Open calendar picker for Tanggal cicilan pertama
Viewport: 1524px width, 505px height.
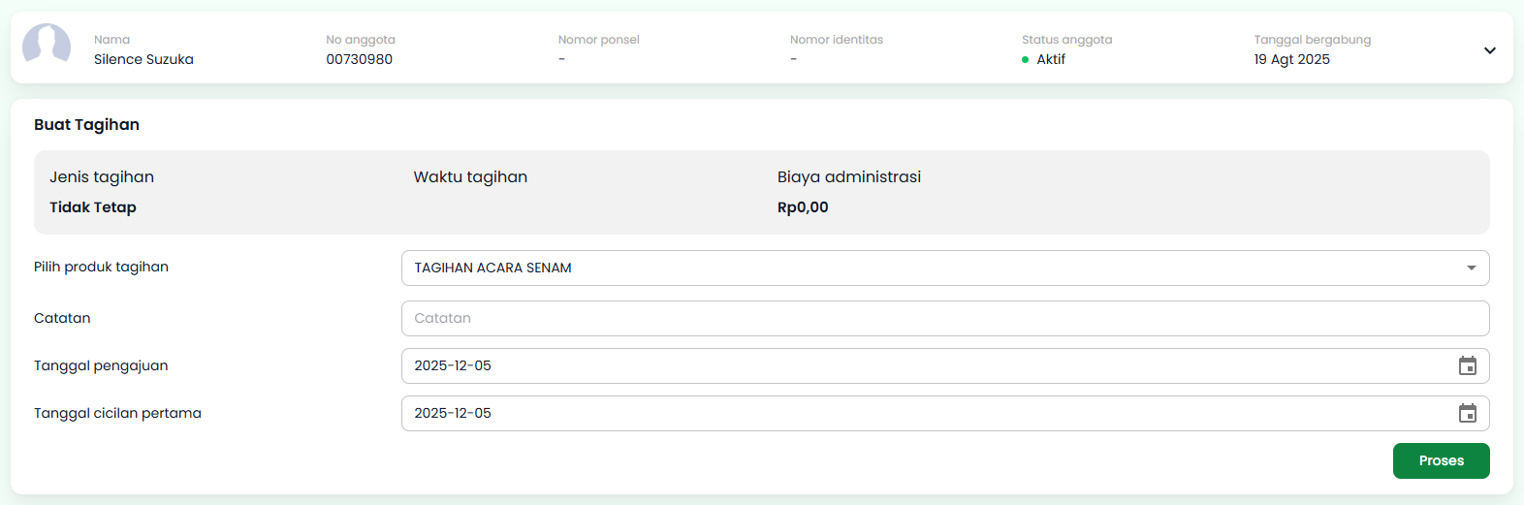[1467, 413]
